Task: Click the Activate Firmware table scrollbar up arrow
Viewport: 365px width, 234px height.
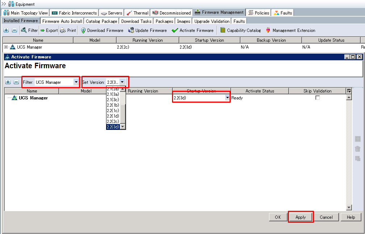Action: click(x=349, y=97)
